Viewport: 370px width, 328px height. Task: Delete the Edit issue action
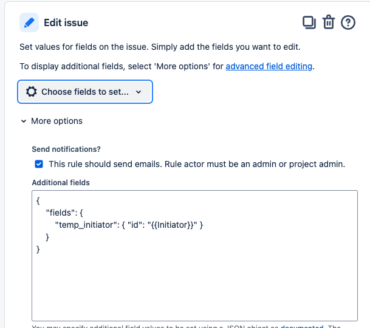[x=329, y=22]
